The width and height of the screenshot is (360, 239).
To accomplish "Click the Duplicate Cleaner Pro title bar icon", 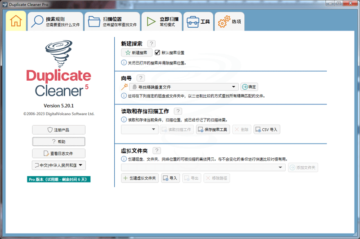I will (x=5, y=4).
